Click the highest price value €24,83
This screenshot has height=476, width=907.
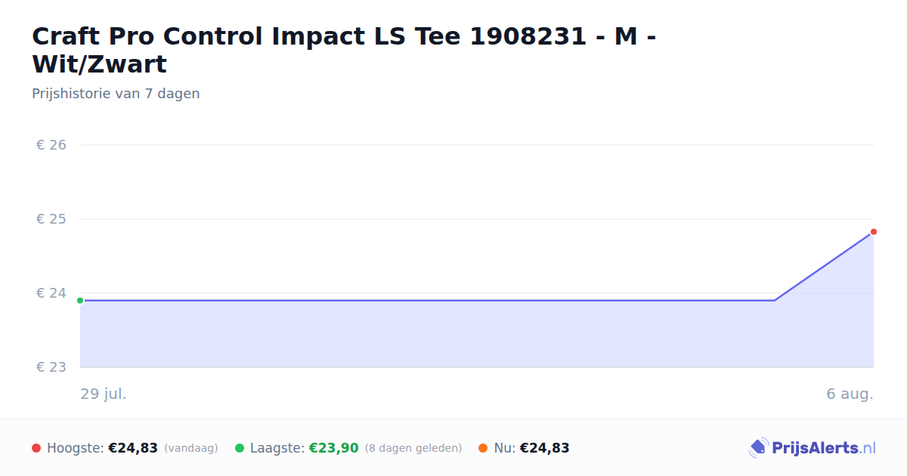[133, 448]
